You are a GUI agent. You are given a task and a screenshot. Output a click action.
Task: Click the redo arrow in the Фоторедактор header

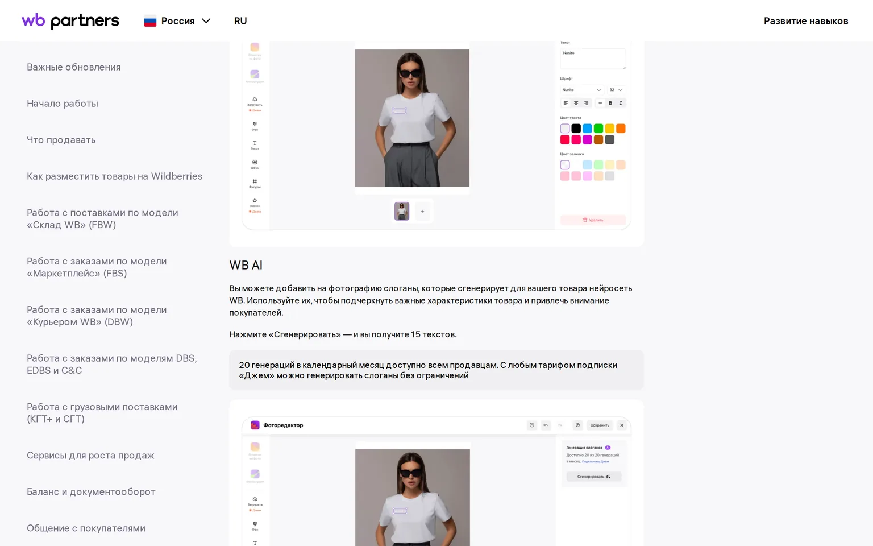coord(560,425)
